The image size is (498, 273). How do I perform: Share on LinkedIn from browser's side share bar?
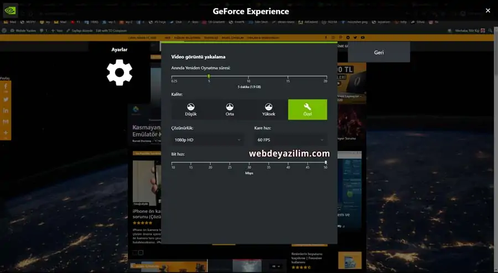pyautogui.click(x=6, y=111)
